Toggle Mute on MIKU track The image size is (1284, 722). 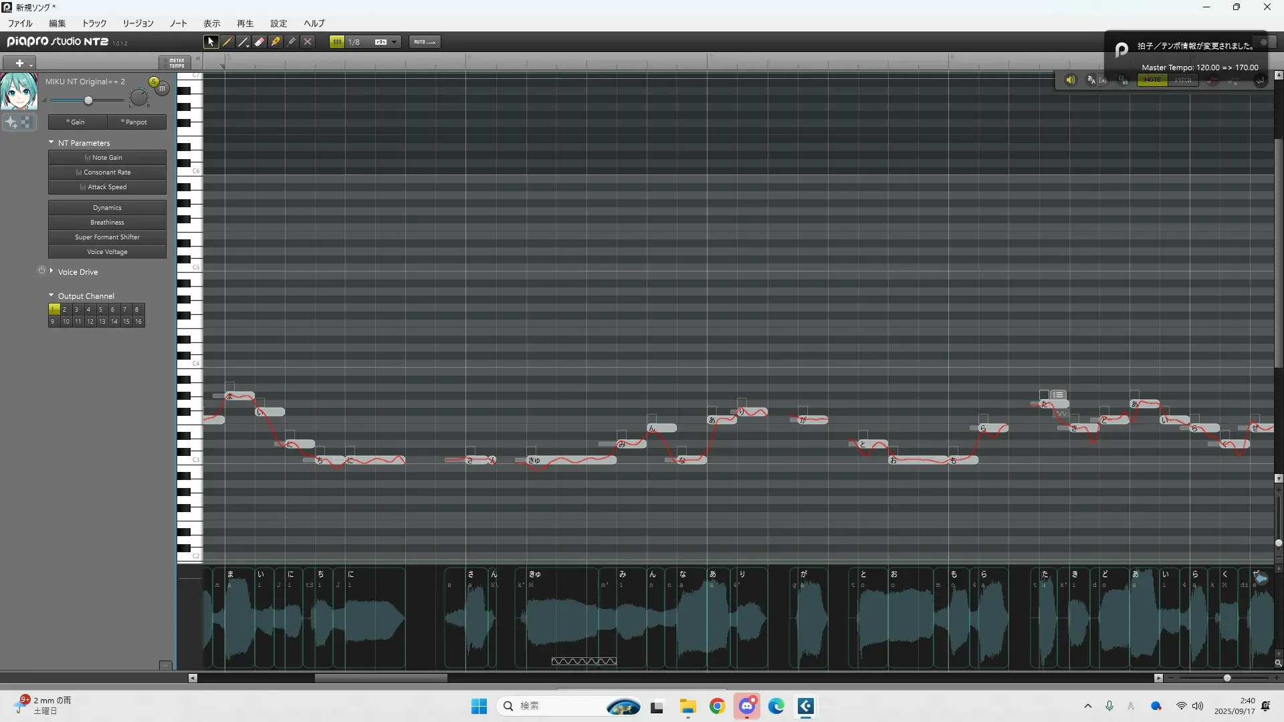click(163, 88)
